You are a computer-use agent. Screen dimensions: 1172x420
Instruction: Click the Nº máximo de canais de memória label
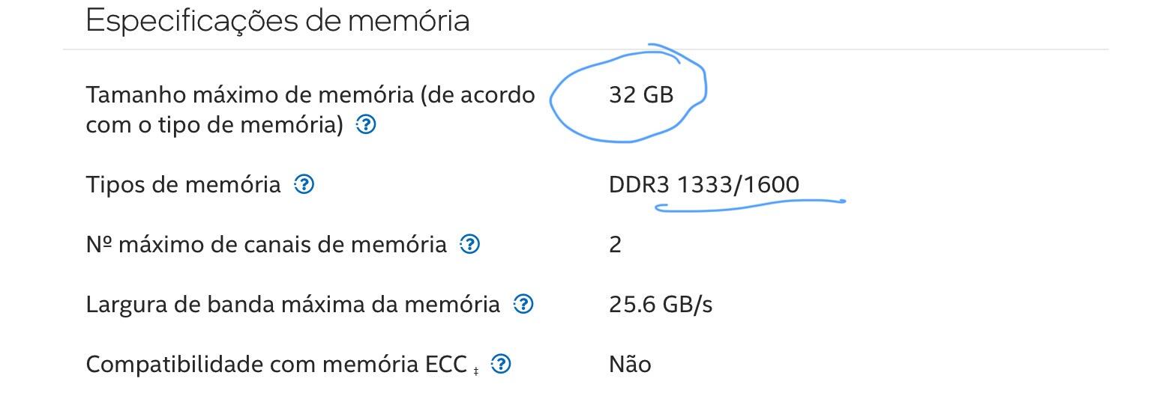(x=266, y=244)
